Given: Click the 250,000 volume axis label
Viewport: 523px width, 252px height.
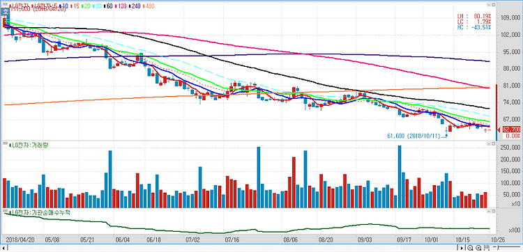Looking at the screenshot, I should pyautogui.click(x=510, y=147).
